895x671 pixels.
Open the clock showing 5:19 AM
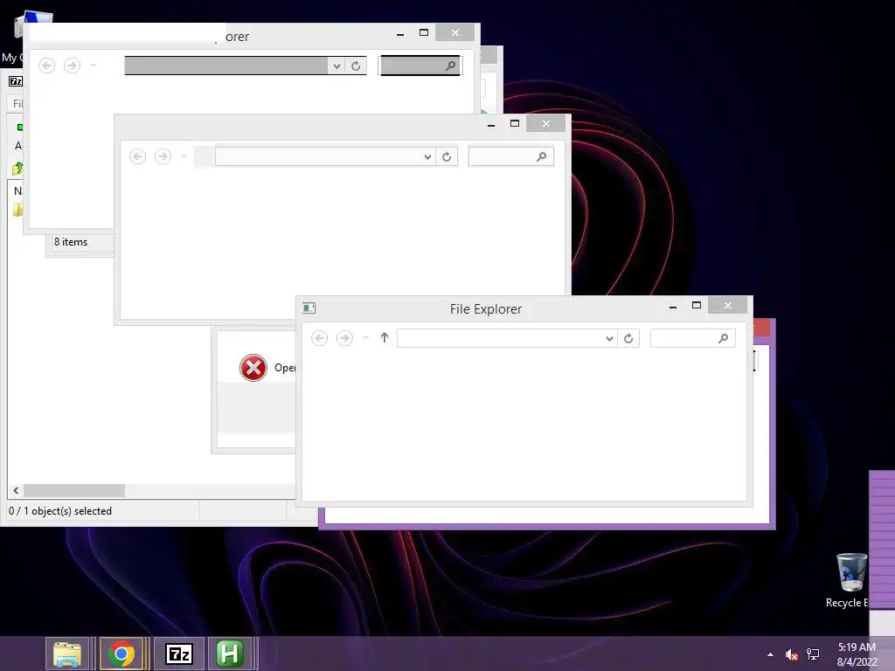click(x=857, y=654)
